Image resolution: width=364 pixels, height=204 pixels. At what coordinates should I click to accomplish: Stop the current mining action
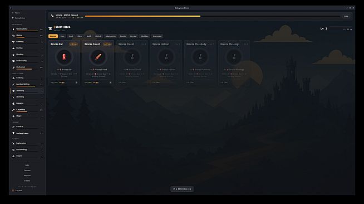pos(346,16)
